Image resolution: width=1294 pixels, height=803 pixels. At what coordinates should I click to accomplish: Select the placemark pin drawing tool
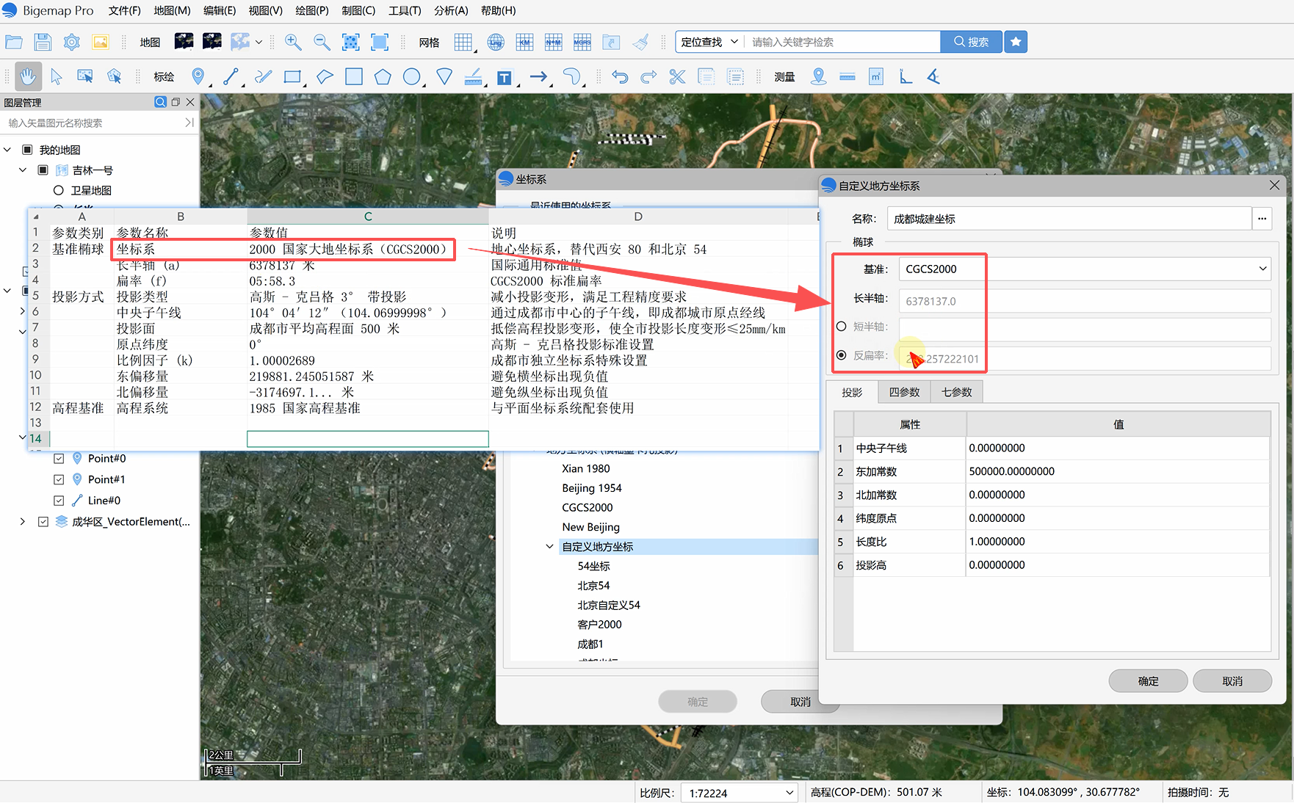[198, 76]
